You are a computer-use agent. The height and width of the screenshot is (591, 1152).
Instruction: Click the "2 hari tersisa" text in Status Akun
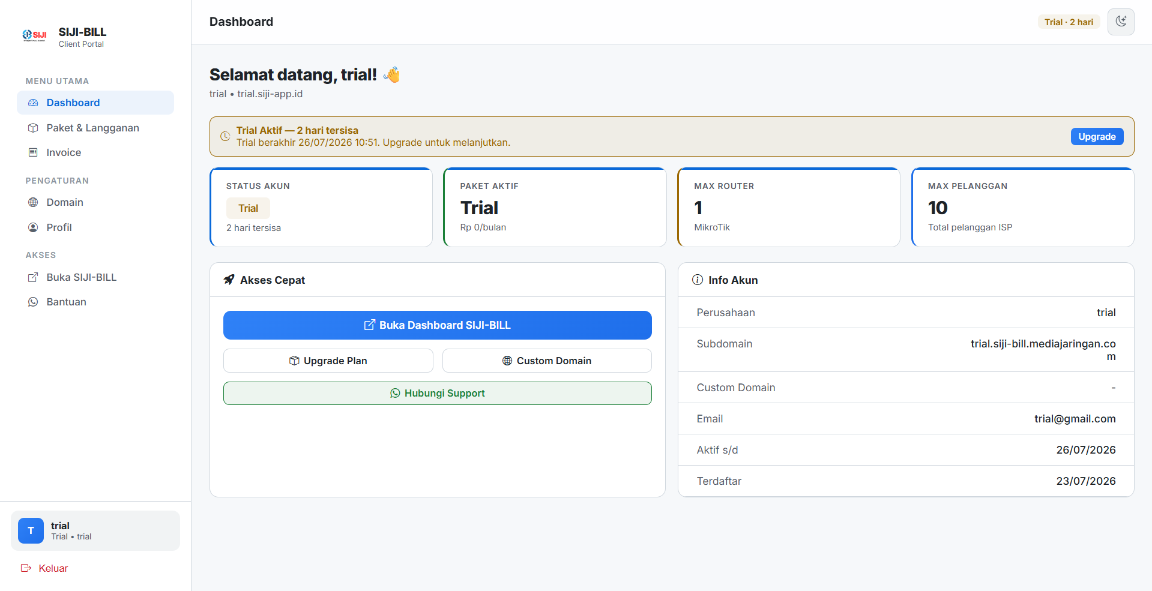[253, 228]
